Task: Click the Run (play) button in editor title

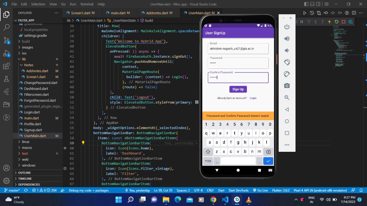Action: click(305, 13)
